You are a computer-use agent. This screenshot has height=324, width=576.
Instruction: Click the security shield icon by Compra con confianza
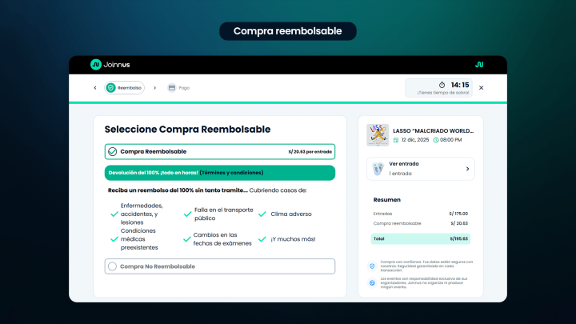click(x=372, y=266)
